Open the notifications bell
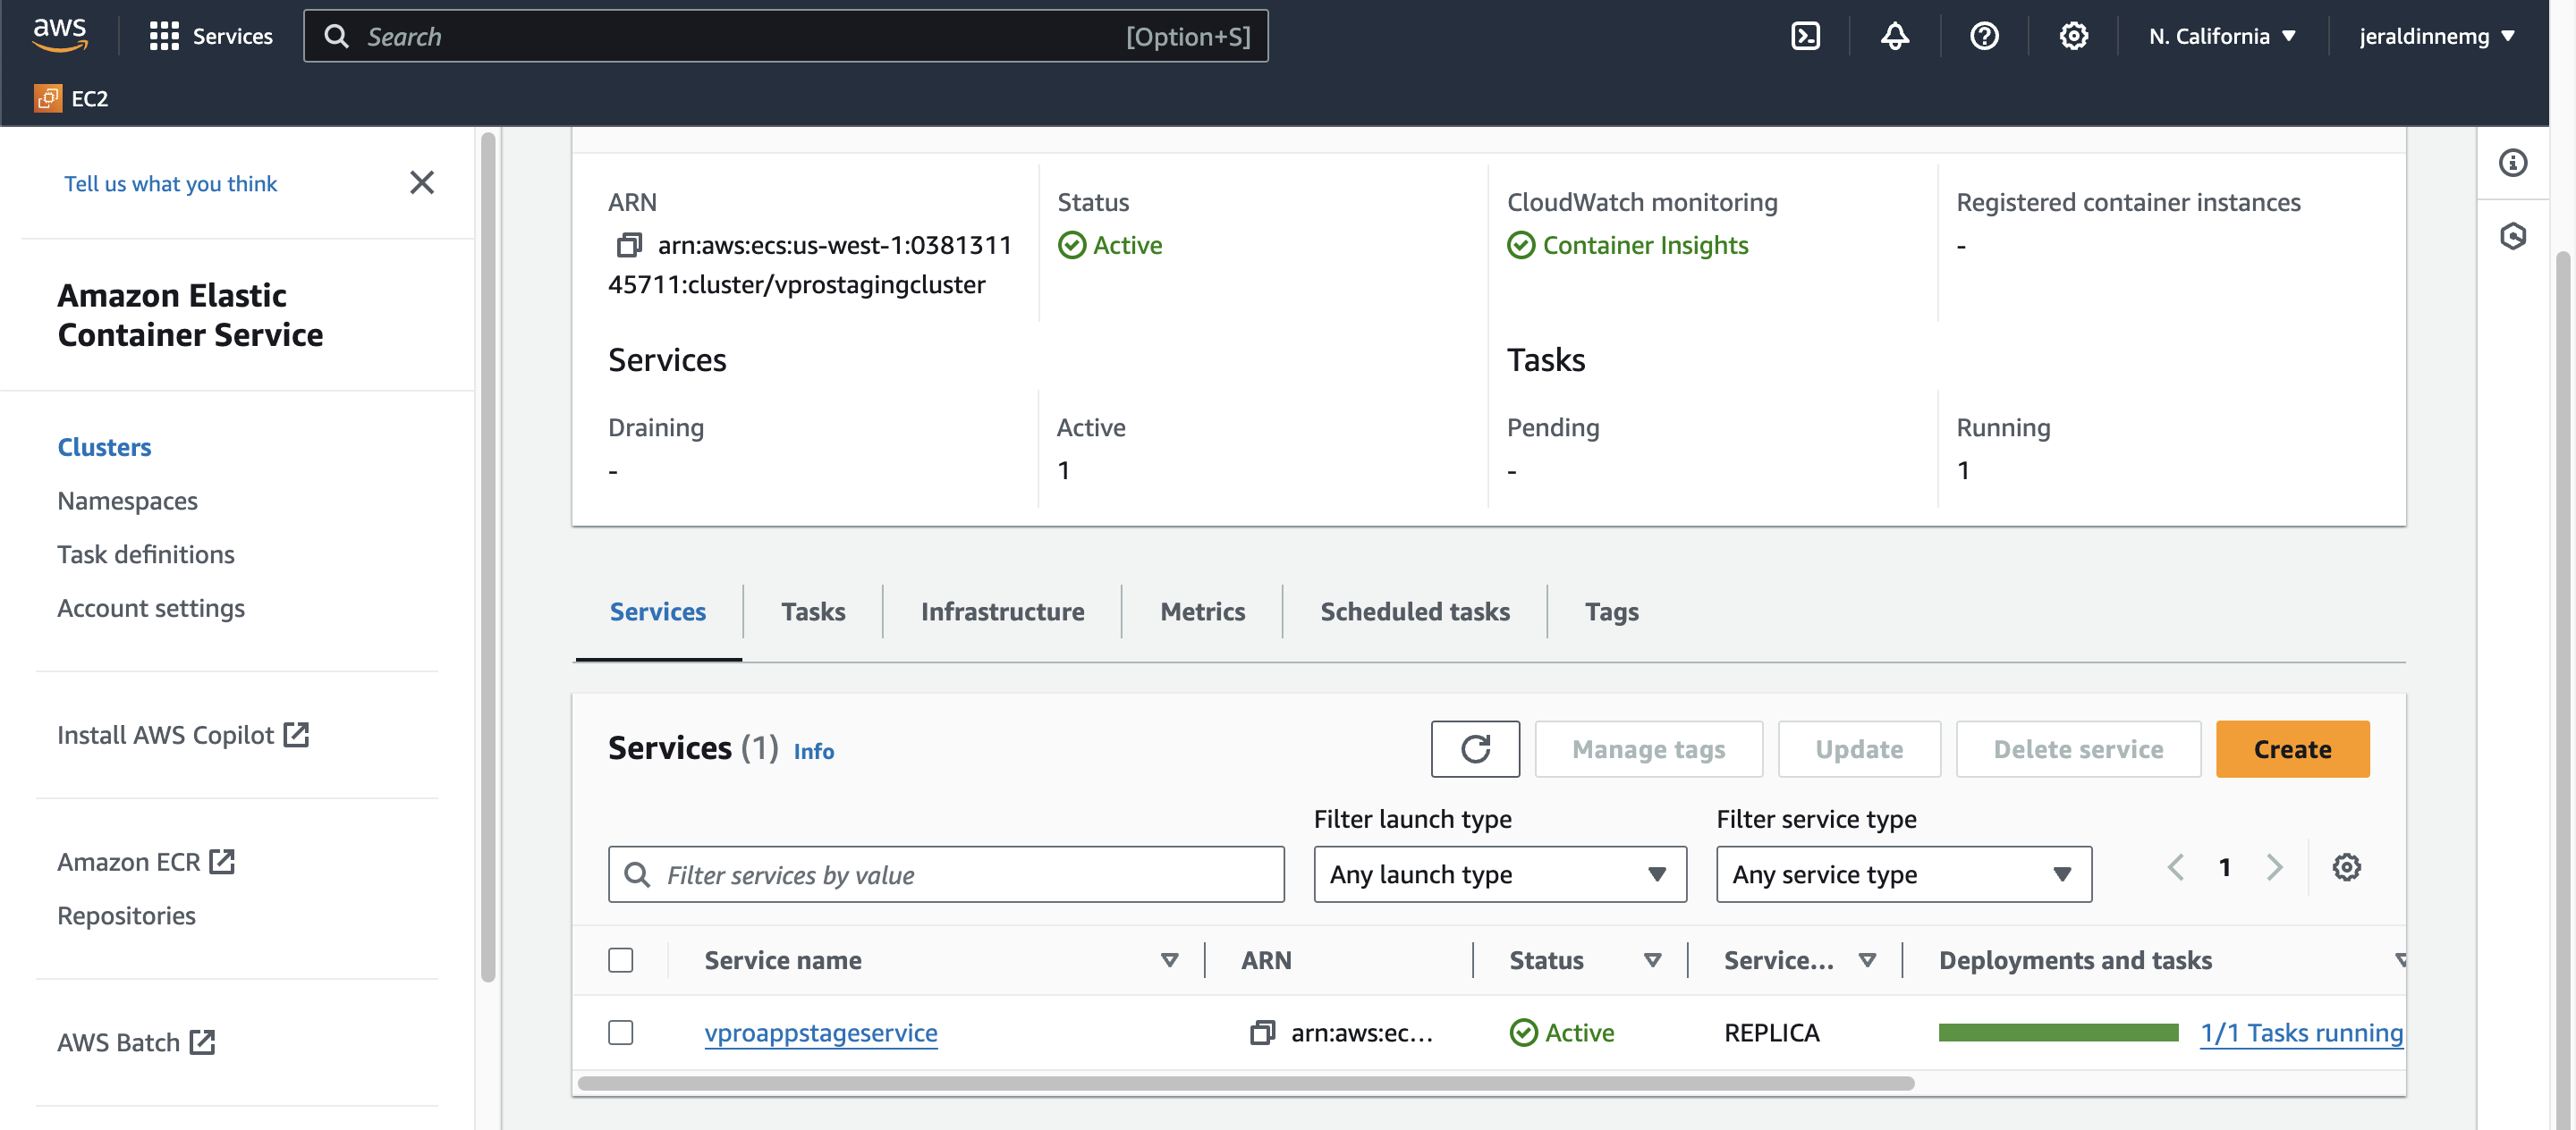 pyautogui.click(x=1894, y=36)
